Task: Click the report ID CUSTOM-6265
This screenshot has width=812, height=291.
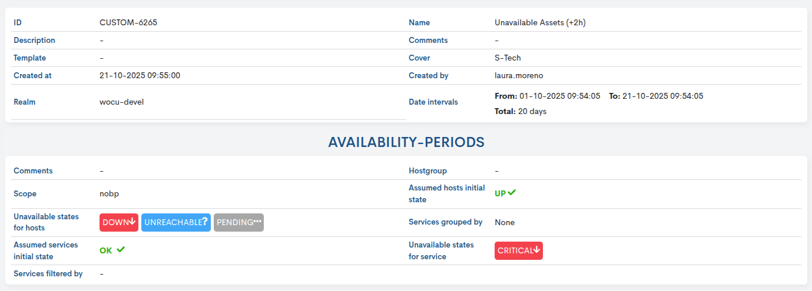Action: point(128,22)
